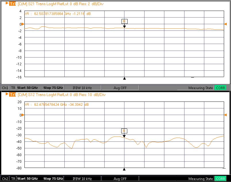Click the right reference level triangle on S12 plot
The height and width of the screenshot is (182, 231).
[x=226, y=115]
